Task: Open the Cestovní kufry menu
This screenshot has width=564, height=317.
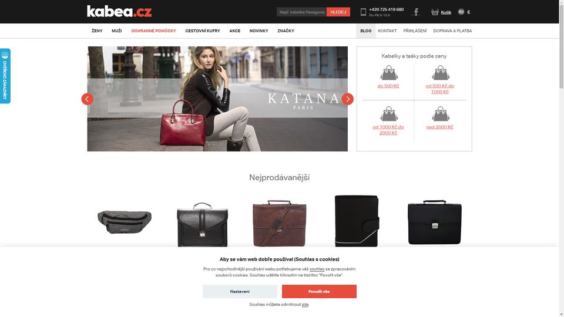Action: [203, 31]
